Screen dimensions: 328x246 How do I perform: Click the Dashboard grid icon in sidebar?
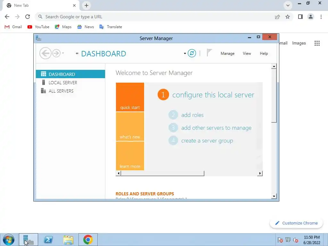[x=44, y=74]
